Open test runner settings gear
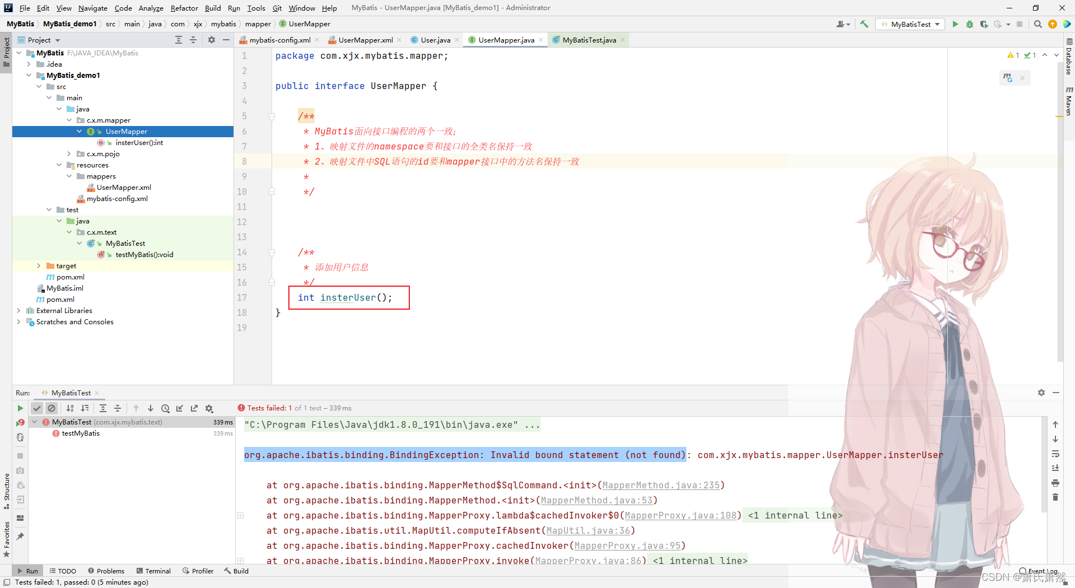The width and height of the screenshot is (1075, 588). tap(209, 408)
